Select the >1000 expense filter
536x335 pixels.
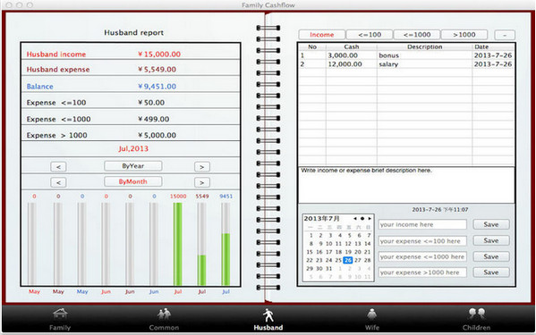coord(464,35)
